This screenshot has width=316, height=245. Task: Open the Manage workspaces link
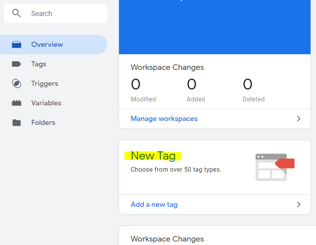click(164, 119)
